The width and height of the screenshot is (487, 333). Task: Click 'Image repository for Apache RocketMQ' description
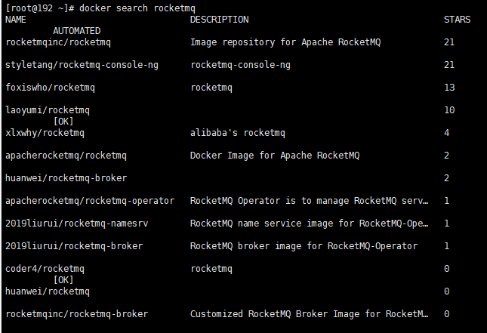(x=285, y=42)
